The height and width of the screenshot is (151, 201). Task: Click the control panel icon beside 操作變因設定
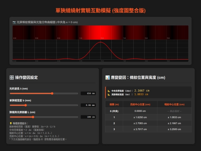(12, 78)
